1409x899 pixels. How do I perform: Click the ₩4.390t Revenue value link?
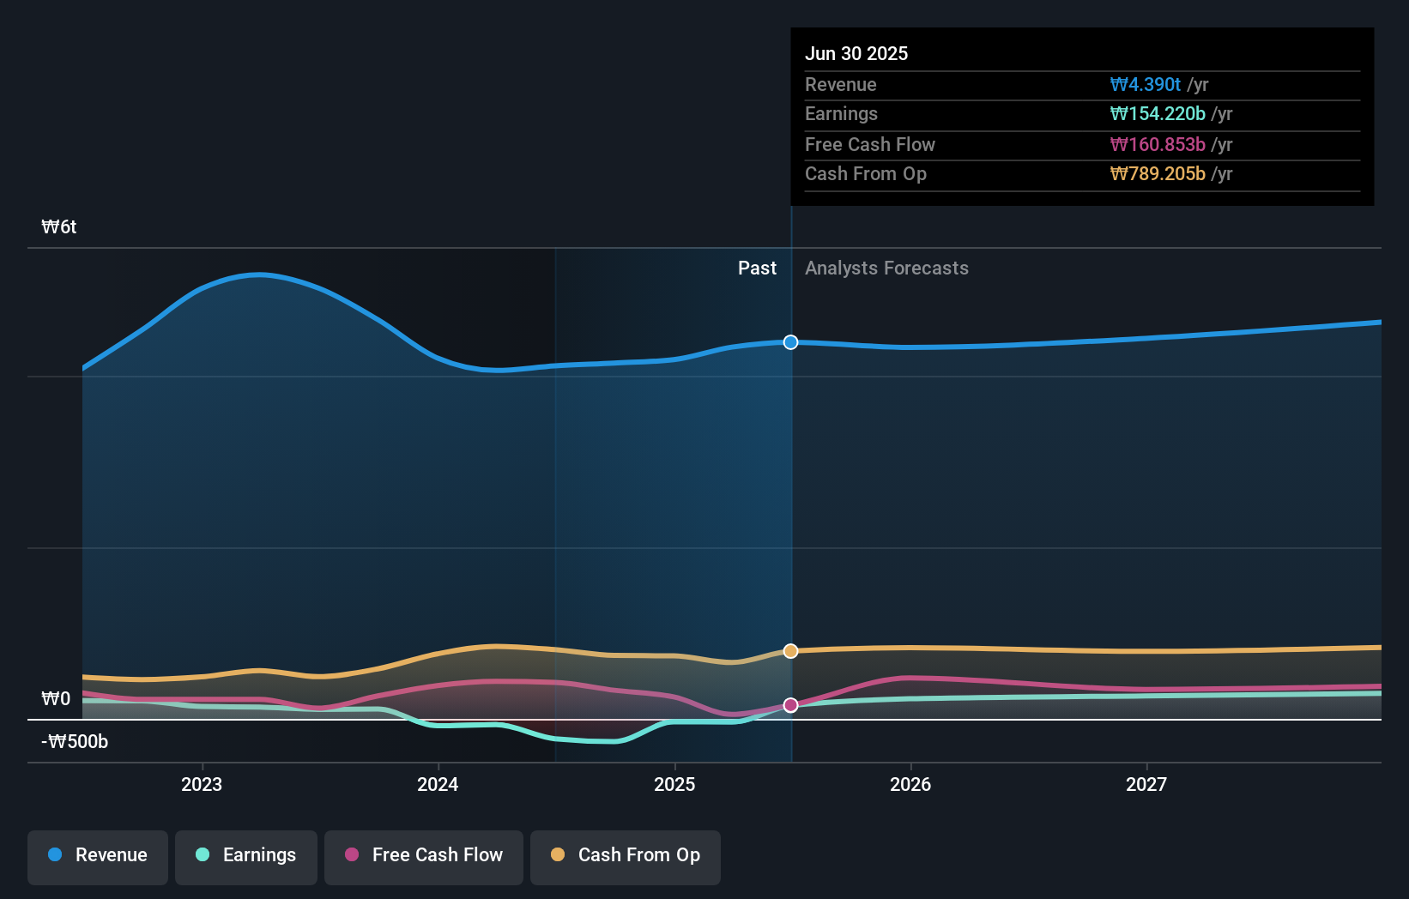point(1146,85)
